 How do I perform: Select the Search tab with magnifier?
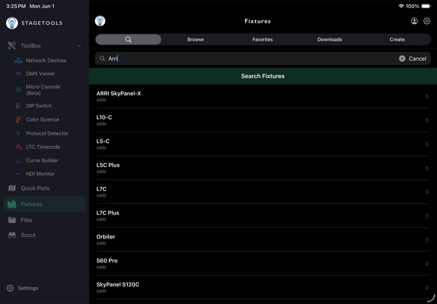[128, 39]
